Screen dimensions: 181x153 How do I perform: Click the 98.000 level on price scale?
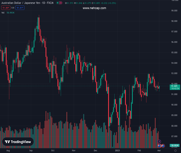pos(174,21)
